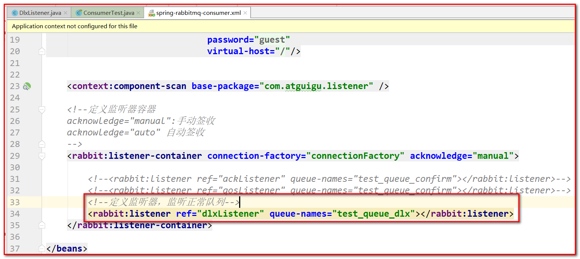The height and width of the screenshot is (259, 580).
Task: Close the spring-rabbitmq-consumer.xml tab
Action: [x=245, y=13]
